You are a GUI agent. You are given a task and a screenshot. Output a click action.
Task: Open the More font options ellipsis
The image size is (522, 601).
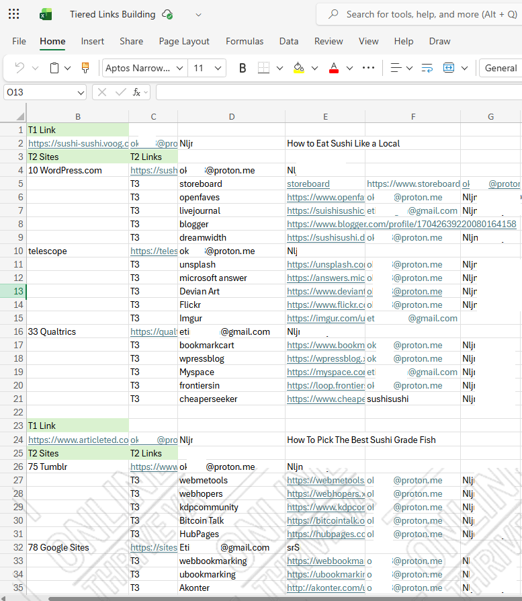[x=368, y=68]
